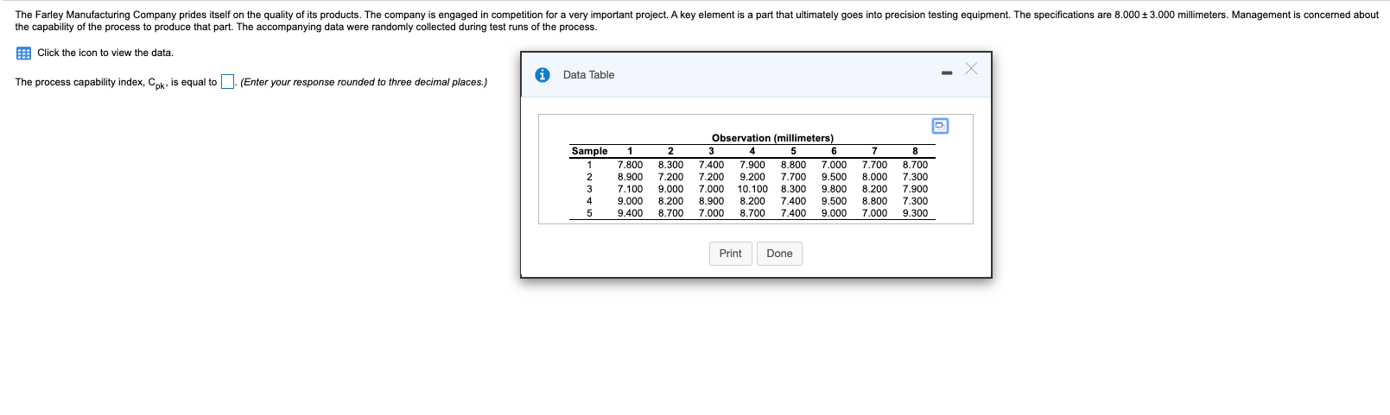Click the 'Sample' column header

tap(589, 151)
